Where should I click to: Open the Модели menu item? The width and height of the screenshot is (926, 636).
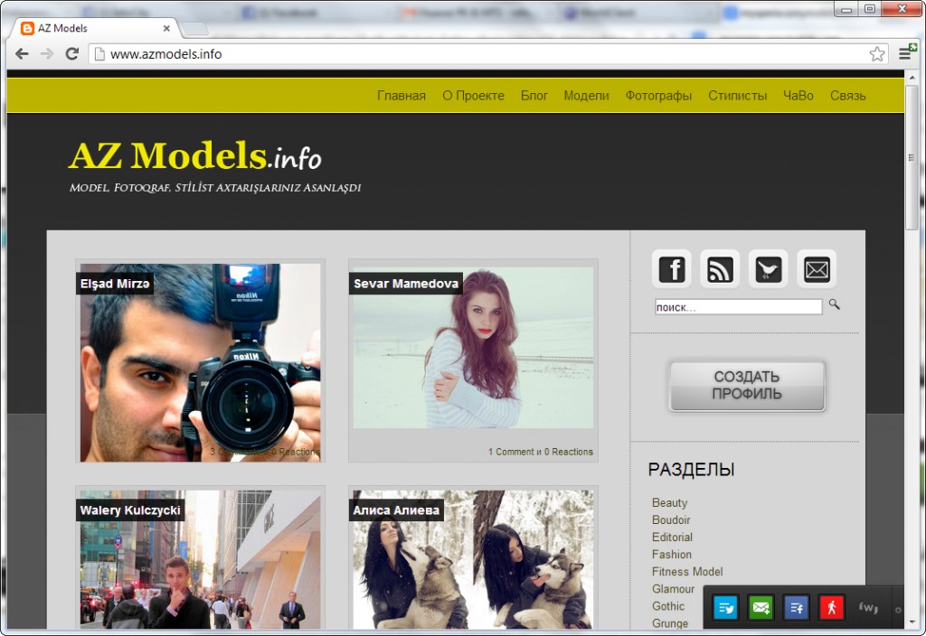(x=586, y=96)
